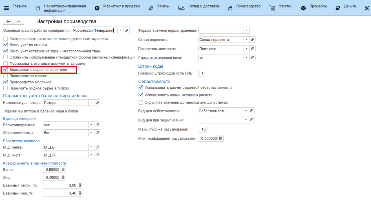
Task: Enable Округлять значения до минимально допустимых
Action: [x=141, y=103]
